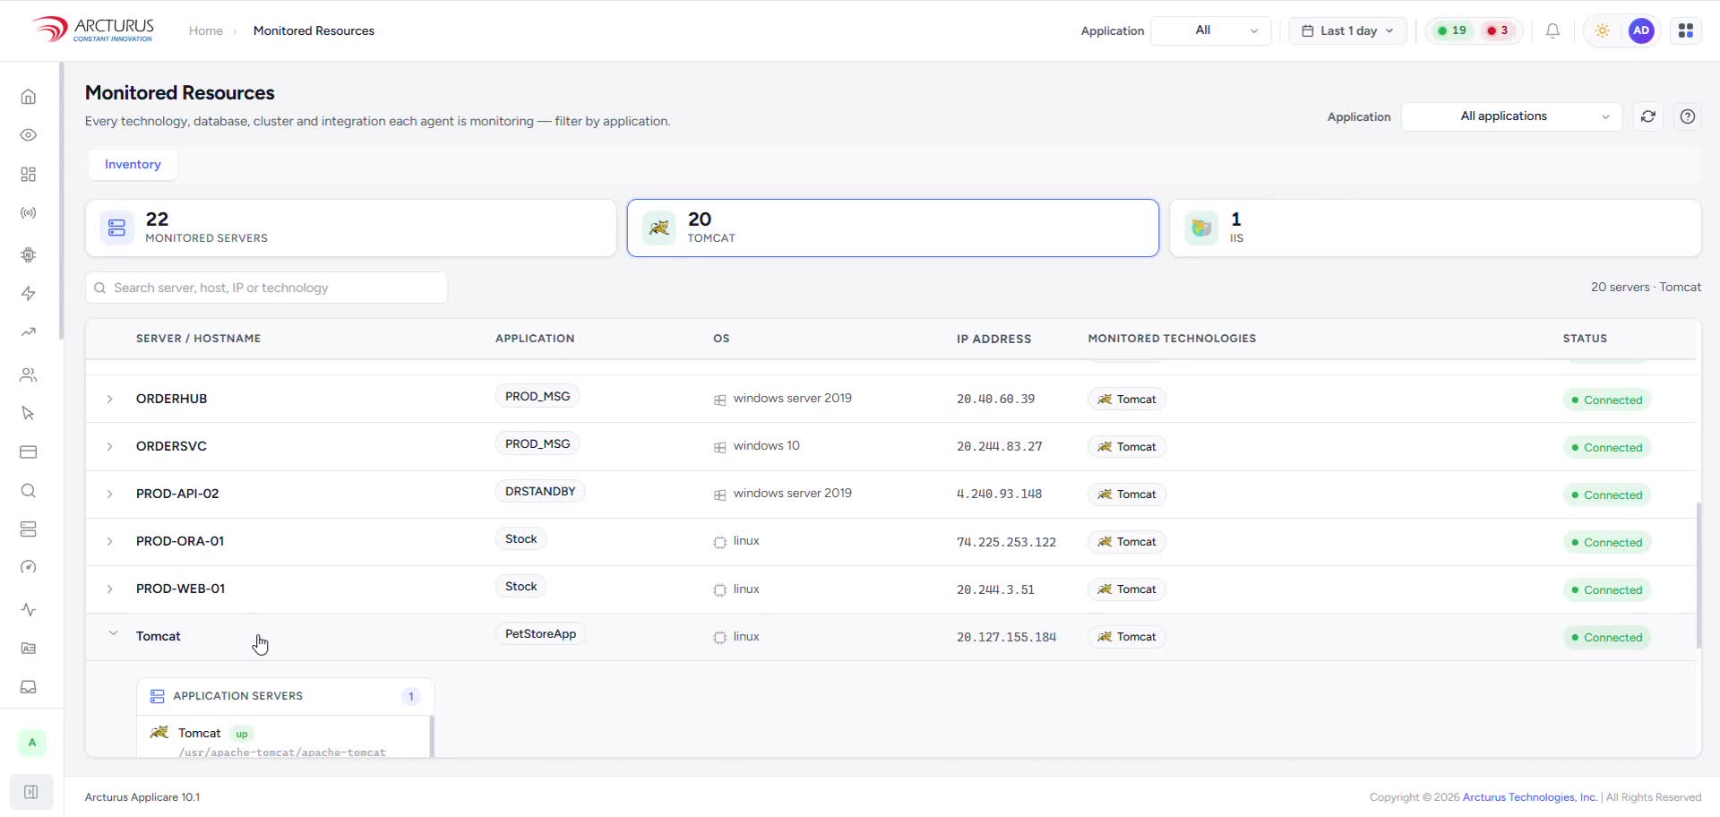Click the table vertical scrollbar
This screenshot has height=817, width=1720.
[1698, 575]
